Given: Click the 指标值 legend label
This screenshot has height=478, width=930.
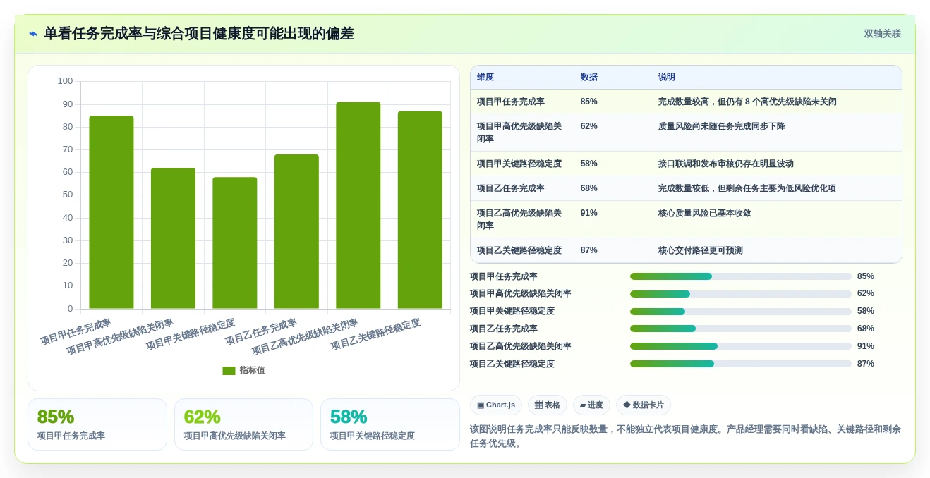Looking at the screenshot, I should pos(253,370).
